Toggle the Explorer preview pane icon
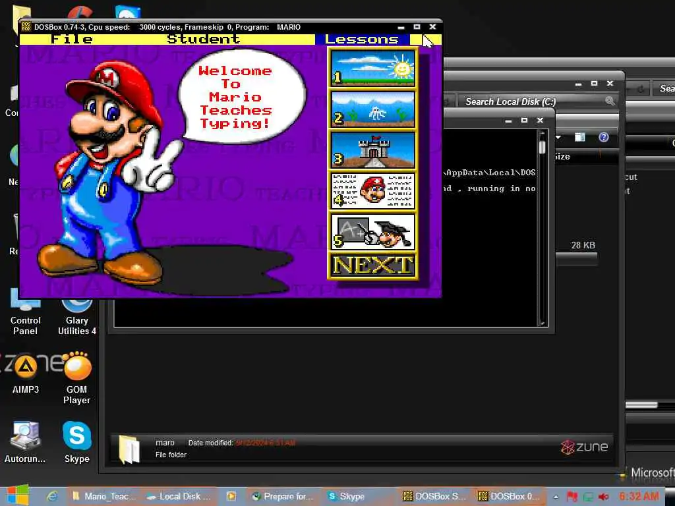 pos(580,137)
